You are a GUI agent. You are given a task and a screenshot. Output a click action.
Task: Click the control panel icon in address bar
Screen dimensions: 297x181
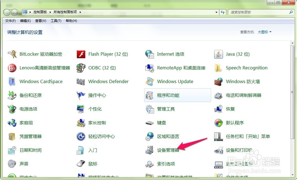point(25,12)
